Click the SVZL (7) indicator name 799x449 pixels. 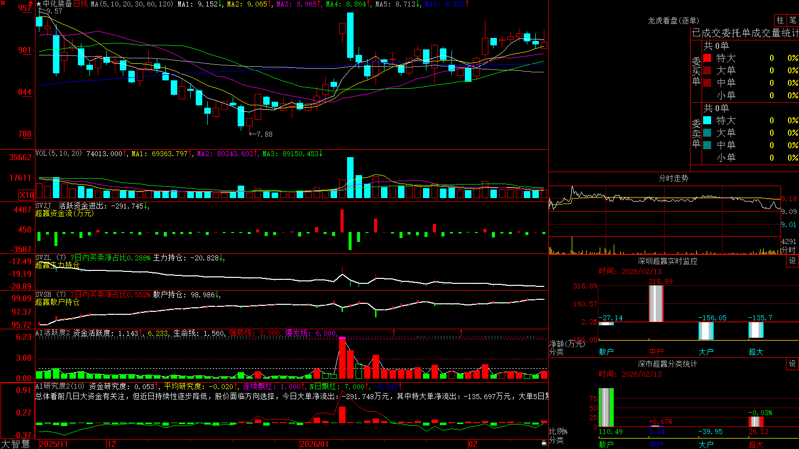(x=50, y=258)
